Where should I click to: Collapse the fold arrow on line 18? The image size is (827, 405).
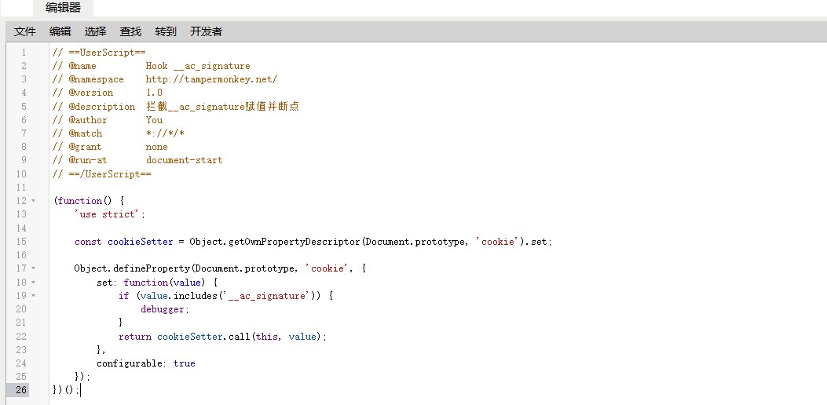click(x=34, y=282)
